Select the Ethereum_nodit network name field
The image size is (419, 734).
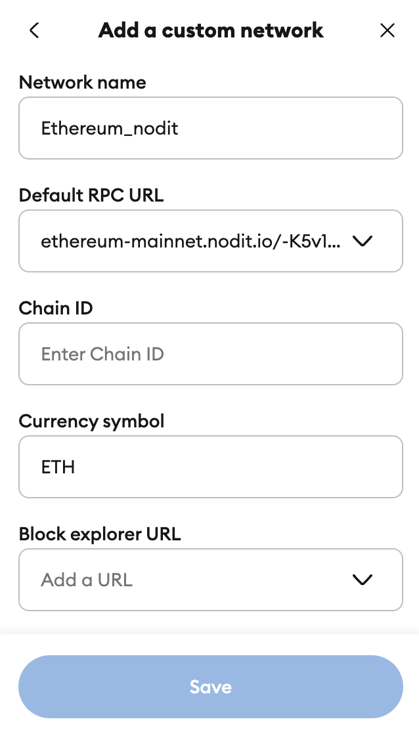tap(210, 128)
